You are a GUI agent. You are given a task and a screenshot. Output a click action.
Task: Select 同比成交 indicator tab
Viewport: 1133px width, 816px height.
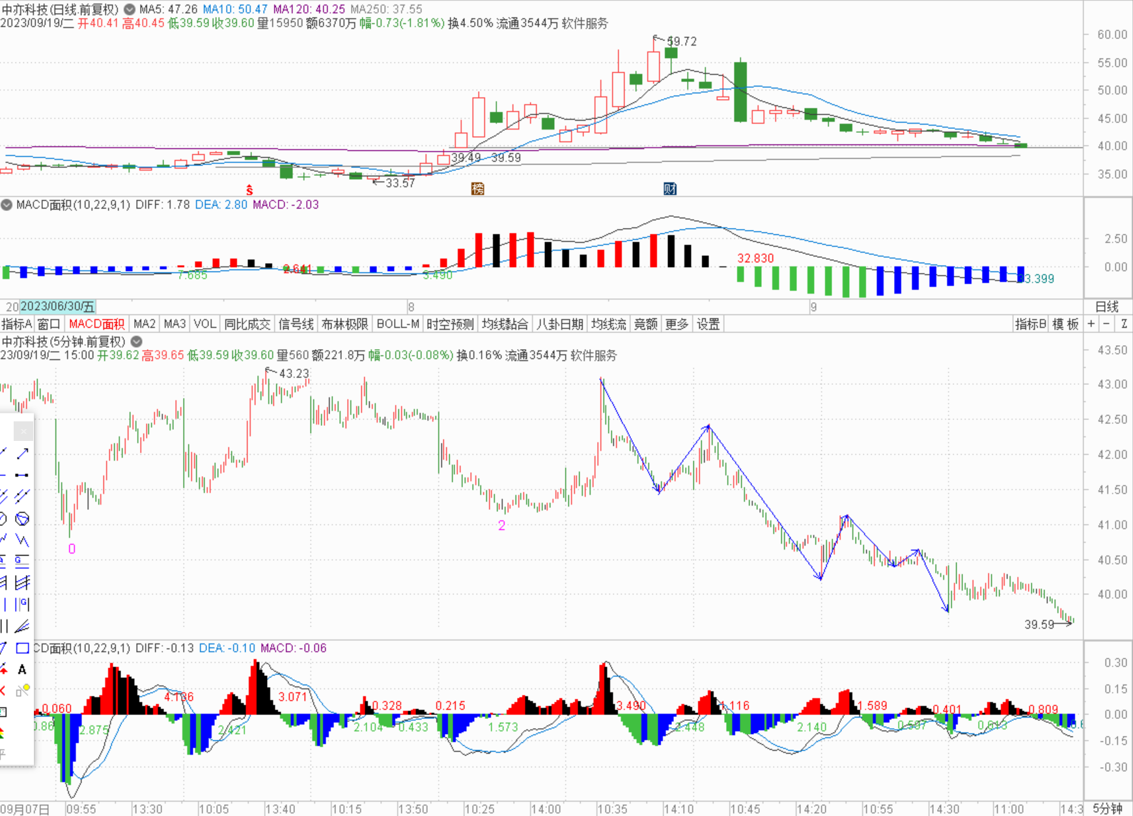coord(247,324)
